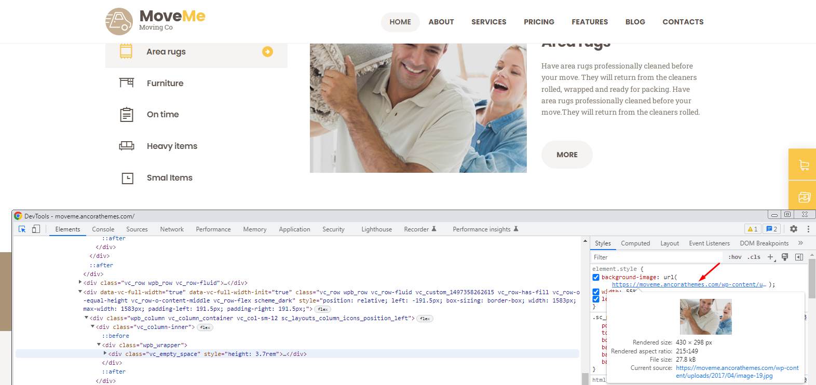816x385 pixels.
Task: Expand the vc_empty_space div node
Action: click(x=105, y=353)
